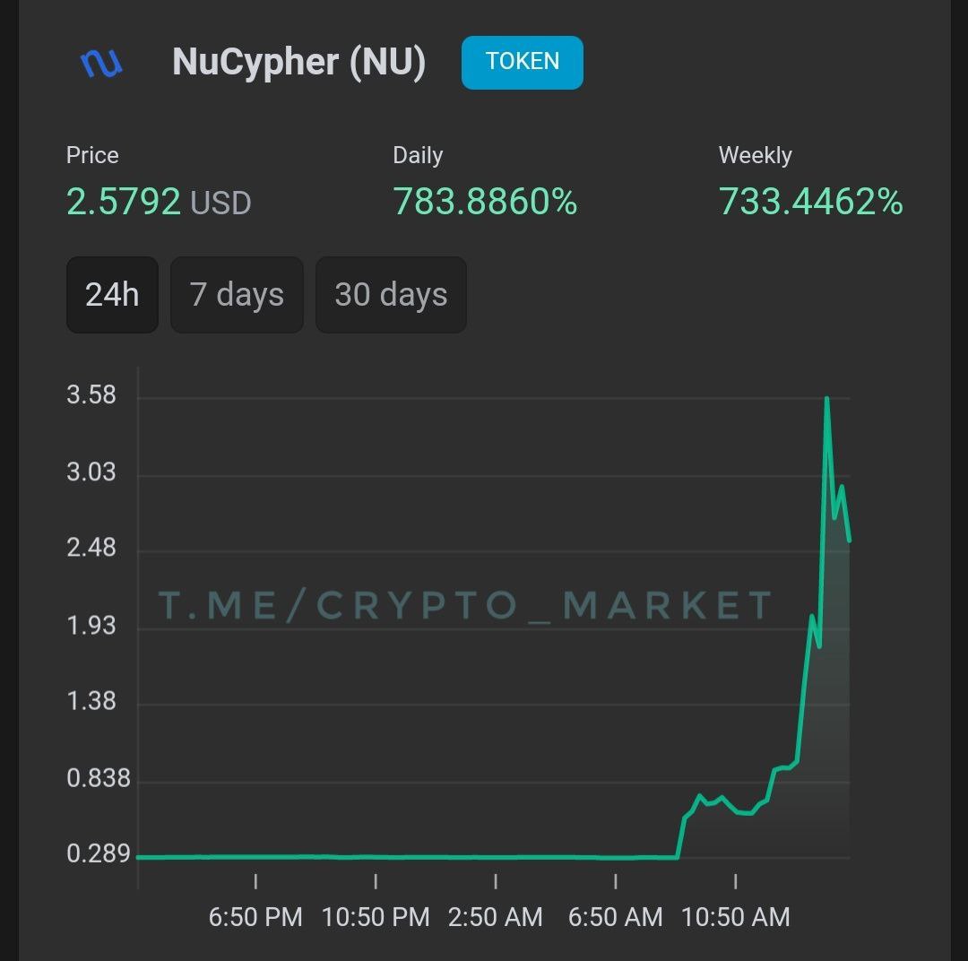This screenshot has width=968, height=961.
Task: Click the chart's highest peak point
Action: point(826,398)
